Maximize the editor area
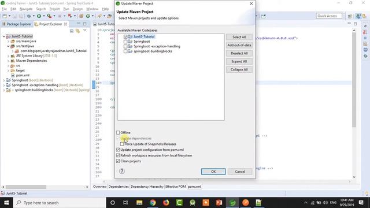Viewport: 370px width, 208px height. pos(356,24)
